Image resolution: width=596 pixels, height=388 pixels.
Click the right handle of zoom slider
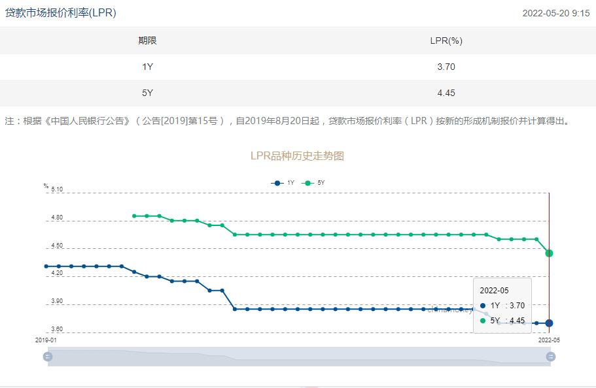tap(551, 357)
